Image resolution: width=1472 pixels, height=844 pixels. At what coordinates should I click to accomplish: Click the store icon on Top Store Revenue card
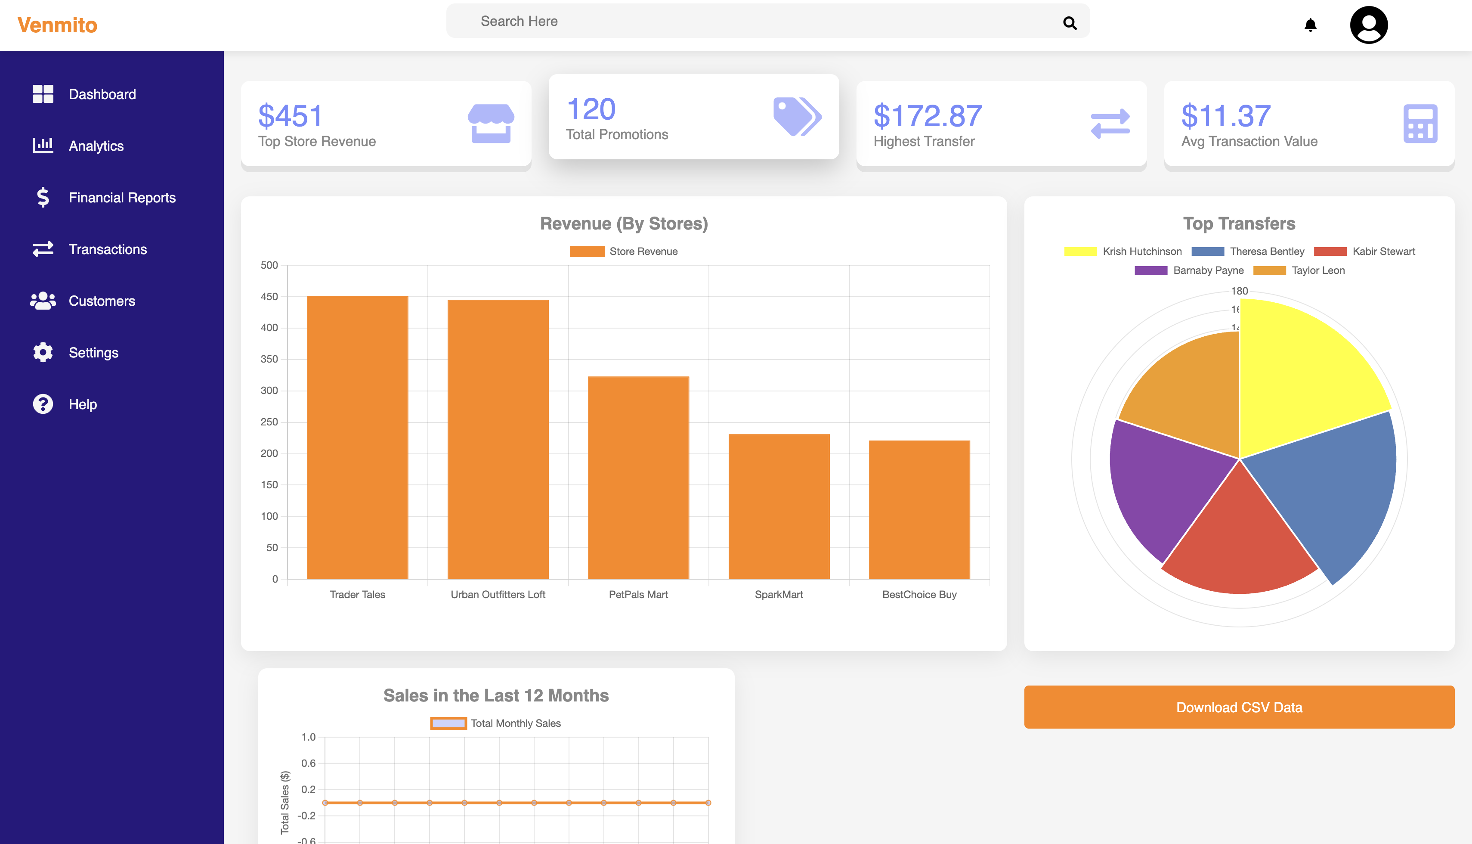pos(491,124)
